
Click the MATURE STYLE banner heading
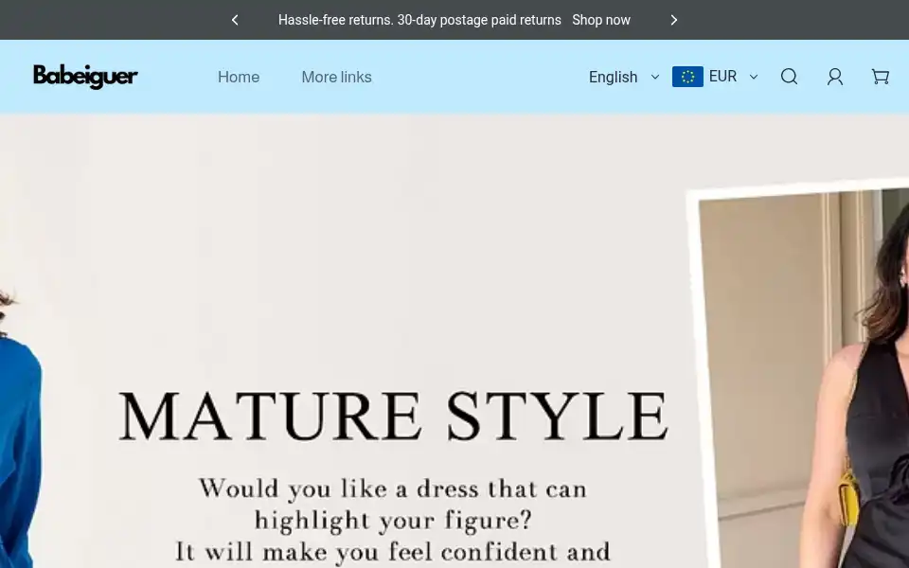(394, 417)
